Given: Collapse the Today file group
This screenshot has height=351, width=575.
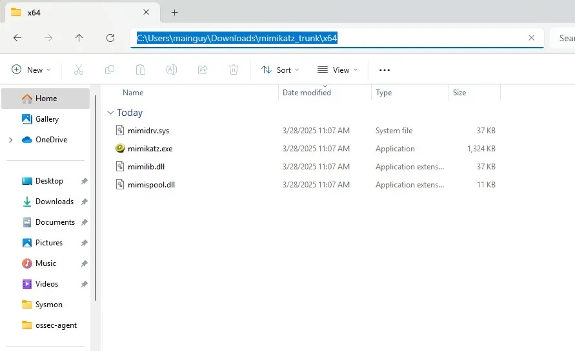Looking at the screenshot, I should tap(111, 113).
